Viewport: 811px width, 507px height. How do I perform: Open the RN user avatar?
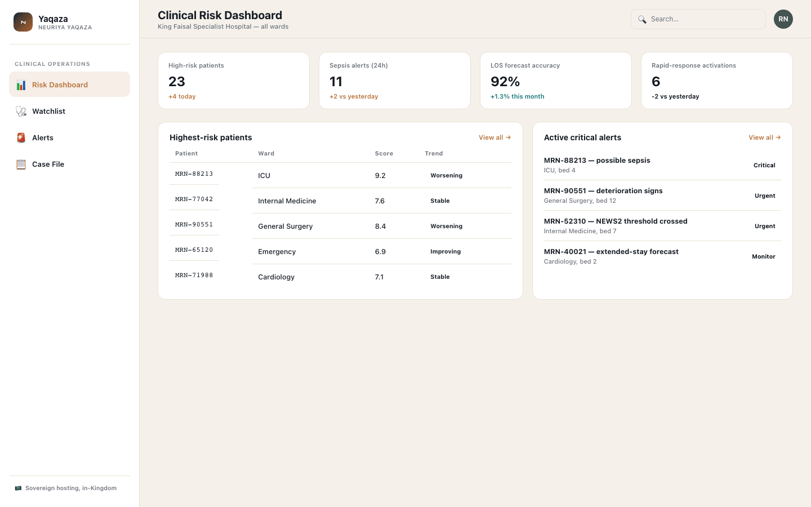click(x=783, y=19)
